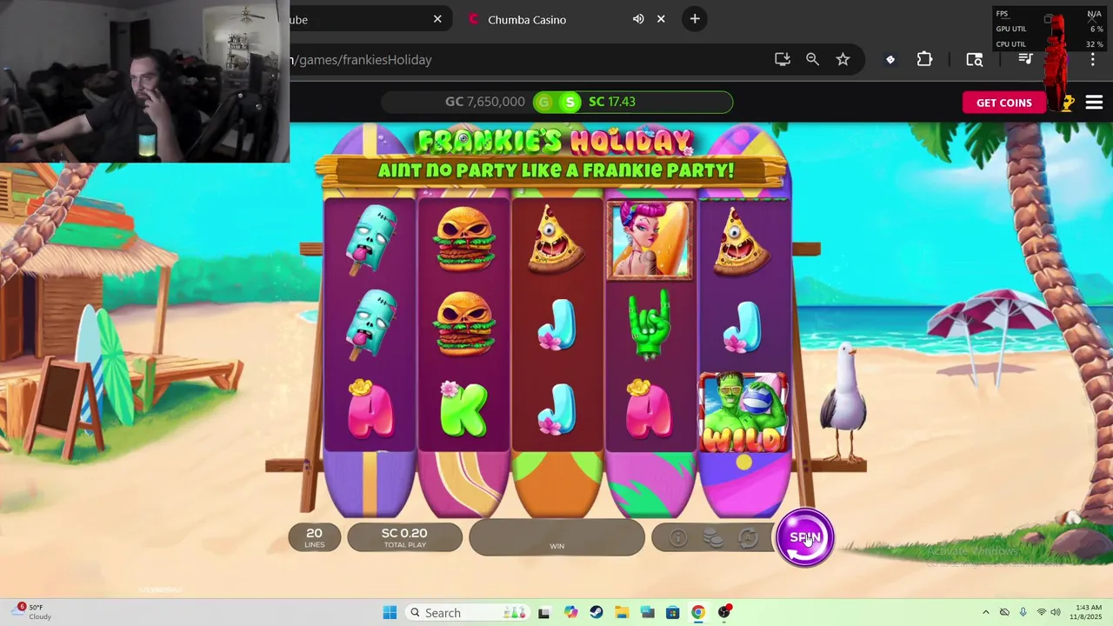Screen dimensions: 1113x626
Task: Click the blue pinned extension icon
Action: tap(890, 60)
